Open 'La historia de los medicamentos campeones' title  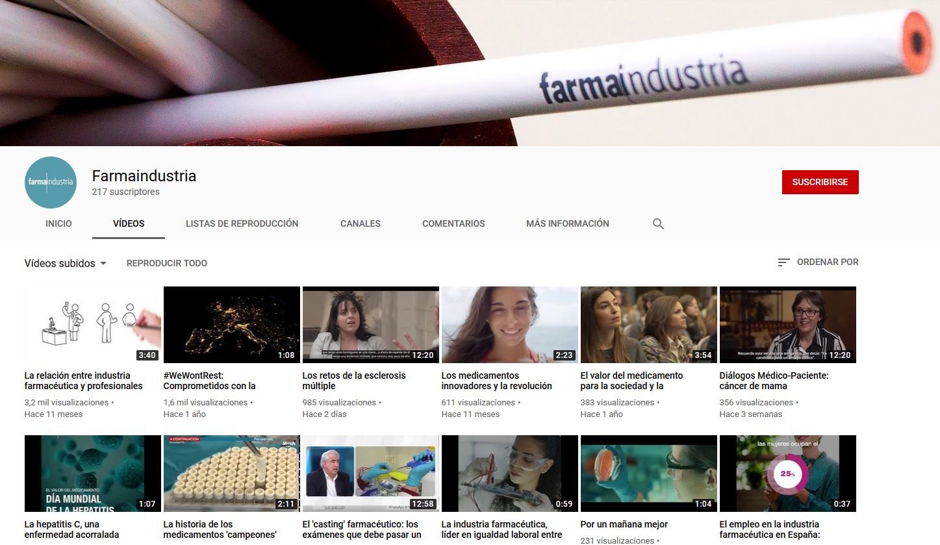[x=220, y=529]
